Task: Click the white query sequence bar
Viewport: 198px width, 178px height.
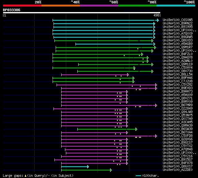Action: (82, 13)
